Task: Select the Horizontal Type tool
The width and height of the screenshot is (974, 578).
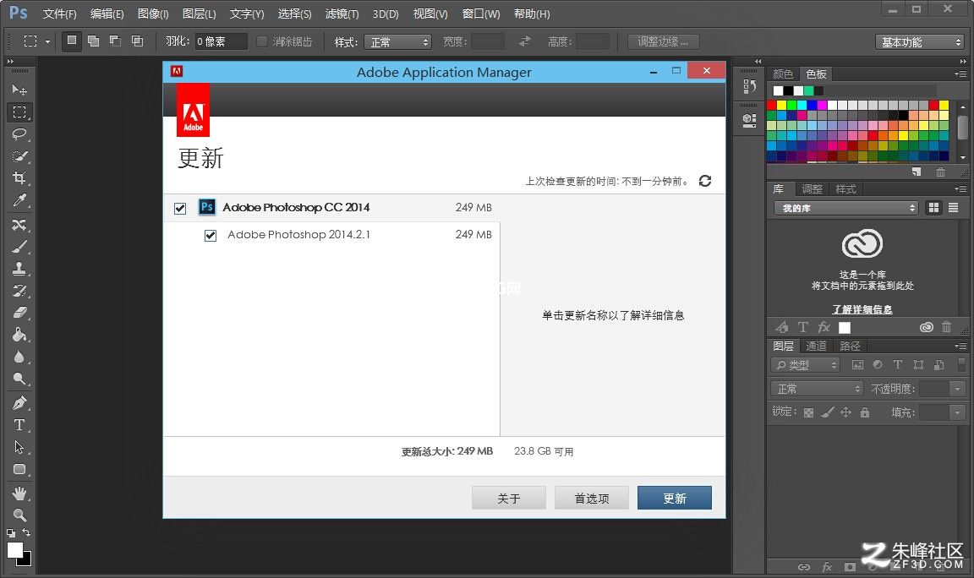Action: tap(19, 425)
